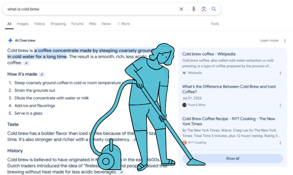Open AI Overview three-dot options menu
Screen dimensions: 293x175
pyautogui.click(x=285, y=40)
